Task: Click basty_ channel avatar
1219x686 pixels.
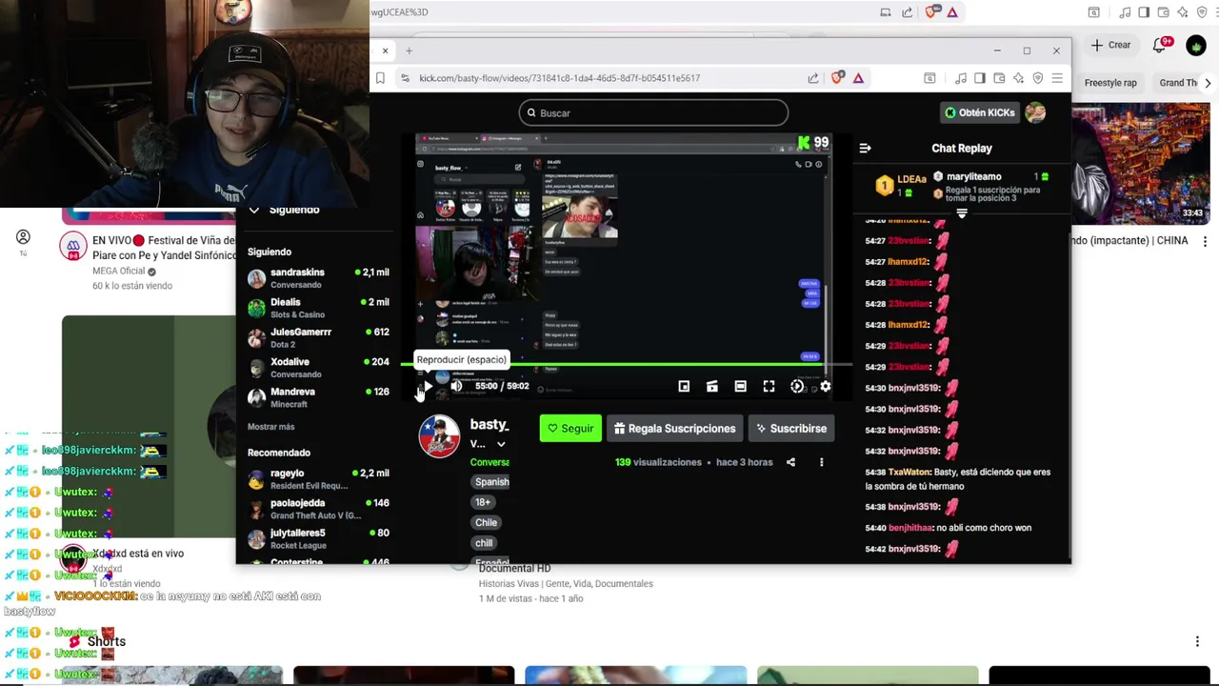Action: click(x=439, y=436)
